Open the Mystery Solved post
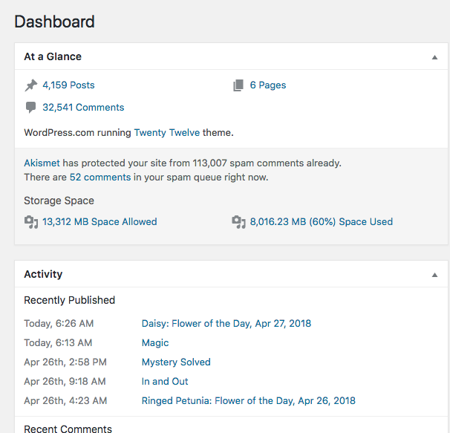This screenshot has height=433, width=450. click(x=176, y=362)
